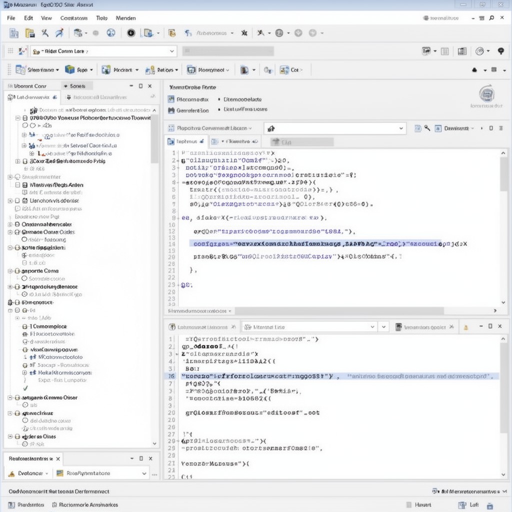Click the orange script icon in the top toolbar
Image resolution: width=512 pixels, height=512 pixels.
click(x=172, y=33)
